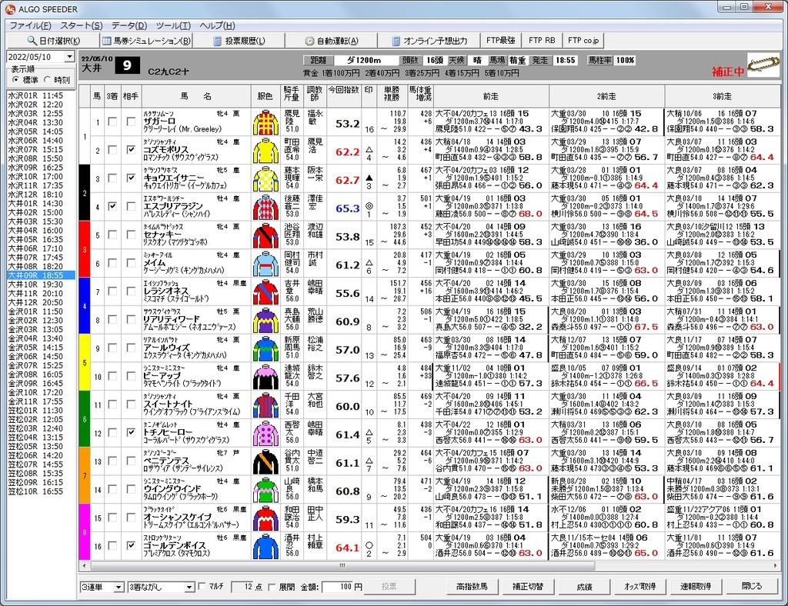
Task: Click jockey silk icon for アールウィズ
Action: pyautogui.click(x=265, y=348)
